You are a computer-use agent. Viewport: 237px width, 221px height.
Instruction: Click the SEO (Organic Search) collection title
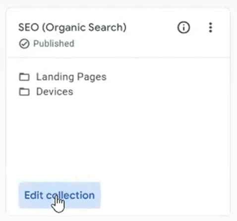pyautogui.click(x=72, y=27)
